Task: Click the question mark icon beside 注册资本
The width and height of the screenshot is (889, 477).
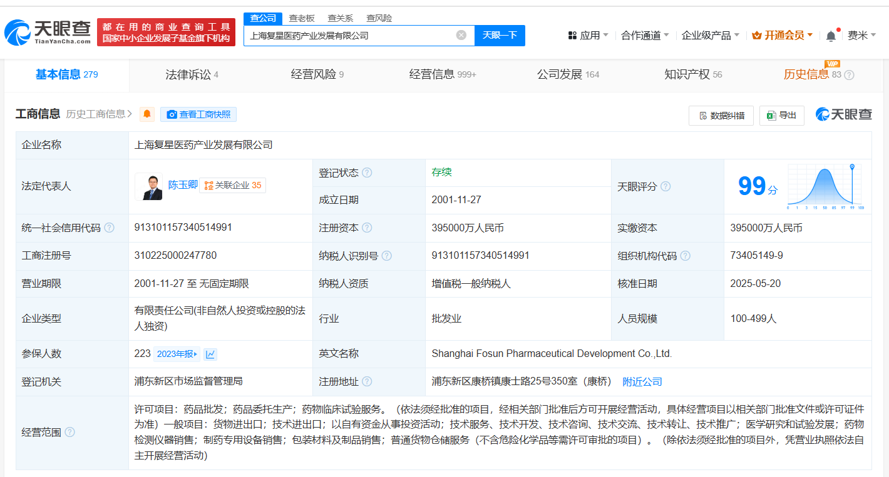Action: [x=367, y=228]
